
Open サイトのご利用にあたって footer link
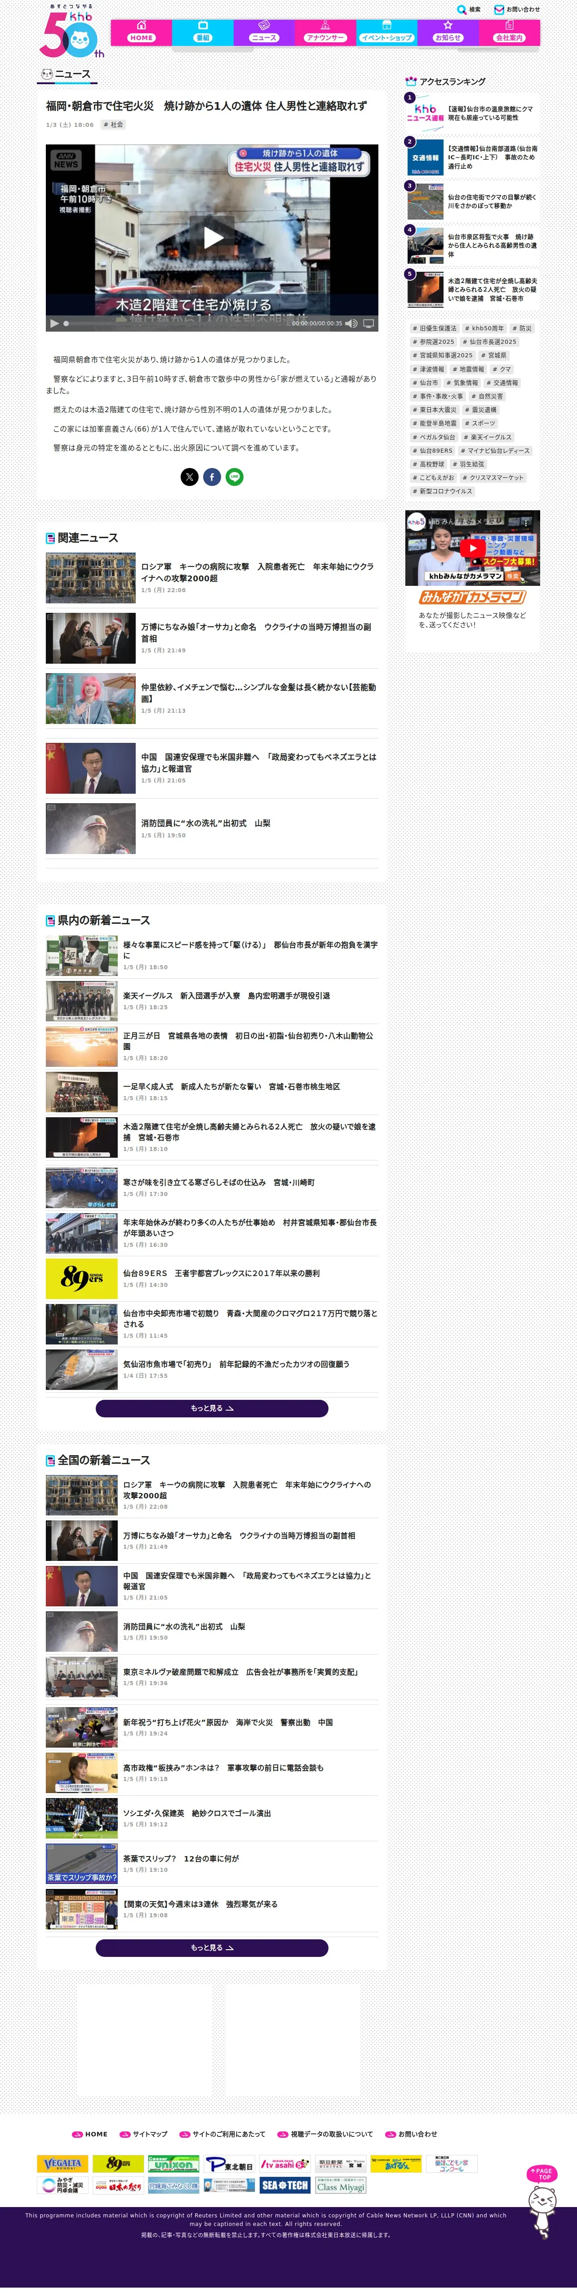[222, 2134]
